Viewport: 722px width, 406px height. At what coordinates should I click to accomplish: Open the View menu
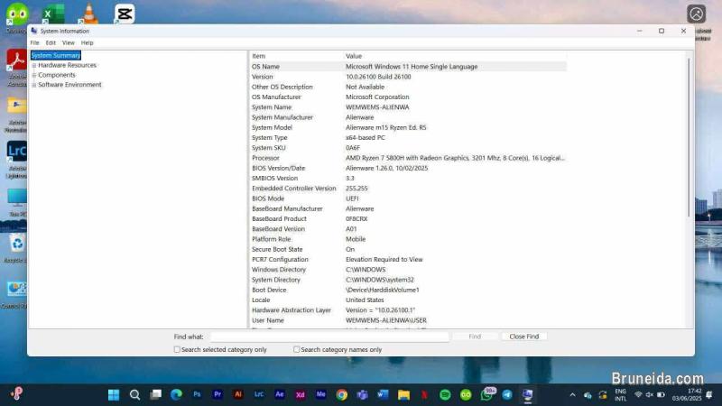68,42
